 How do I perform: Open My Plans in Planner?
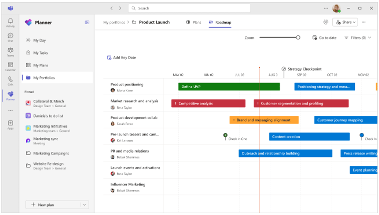41,65
